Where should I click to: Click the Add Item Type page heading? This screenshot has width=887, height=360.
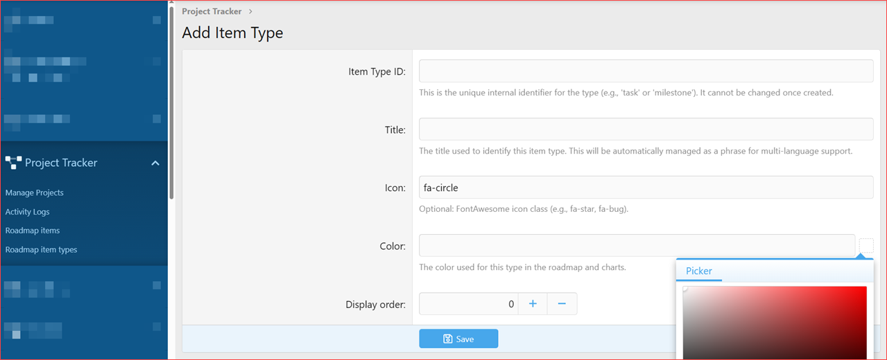(232, 33)
